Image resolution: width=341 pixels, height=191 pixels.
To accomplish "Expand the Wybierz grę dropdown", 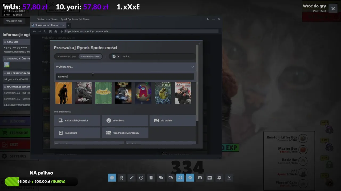I will click(x=125, y=67).
